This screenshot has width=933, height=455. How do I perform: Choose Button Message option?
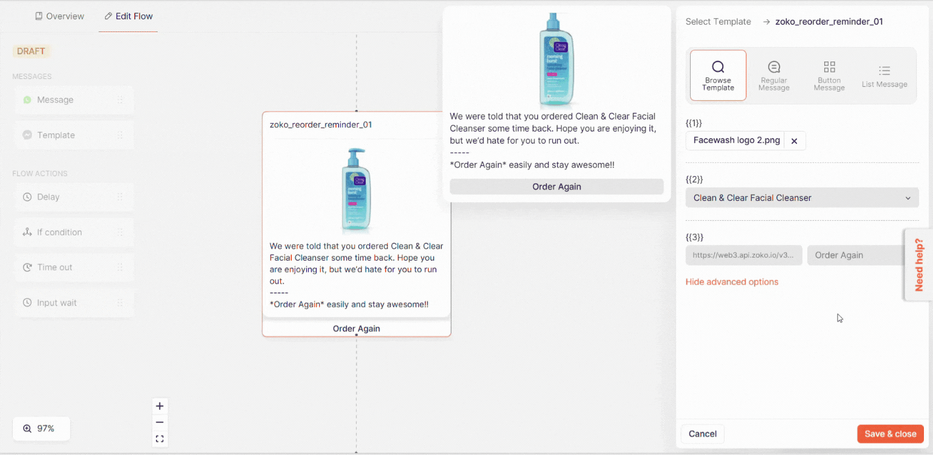coord(829,75)
